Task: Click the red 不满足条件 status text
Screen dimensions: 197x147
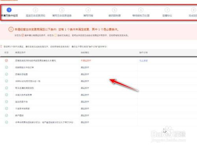Action: 86,60
